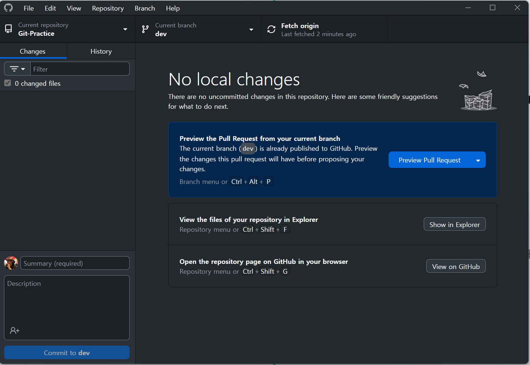530x365 pixels.
Task: Click the View on GitHub button
Action: 456,266
